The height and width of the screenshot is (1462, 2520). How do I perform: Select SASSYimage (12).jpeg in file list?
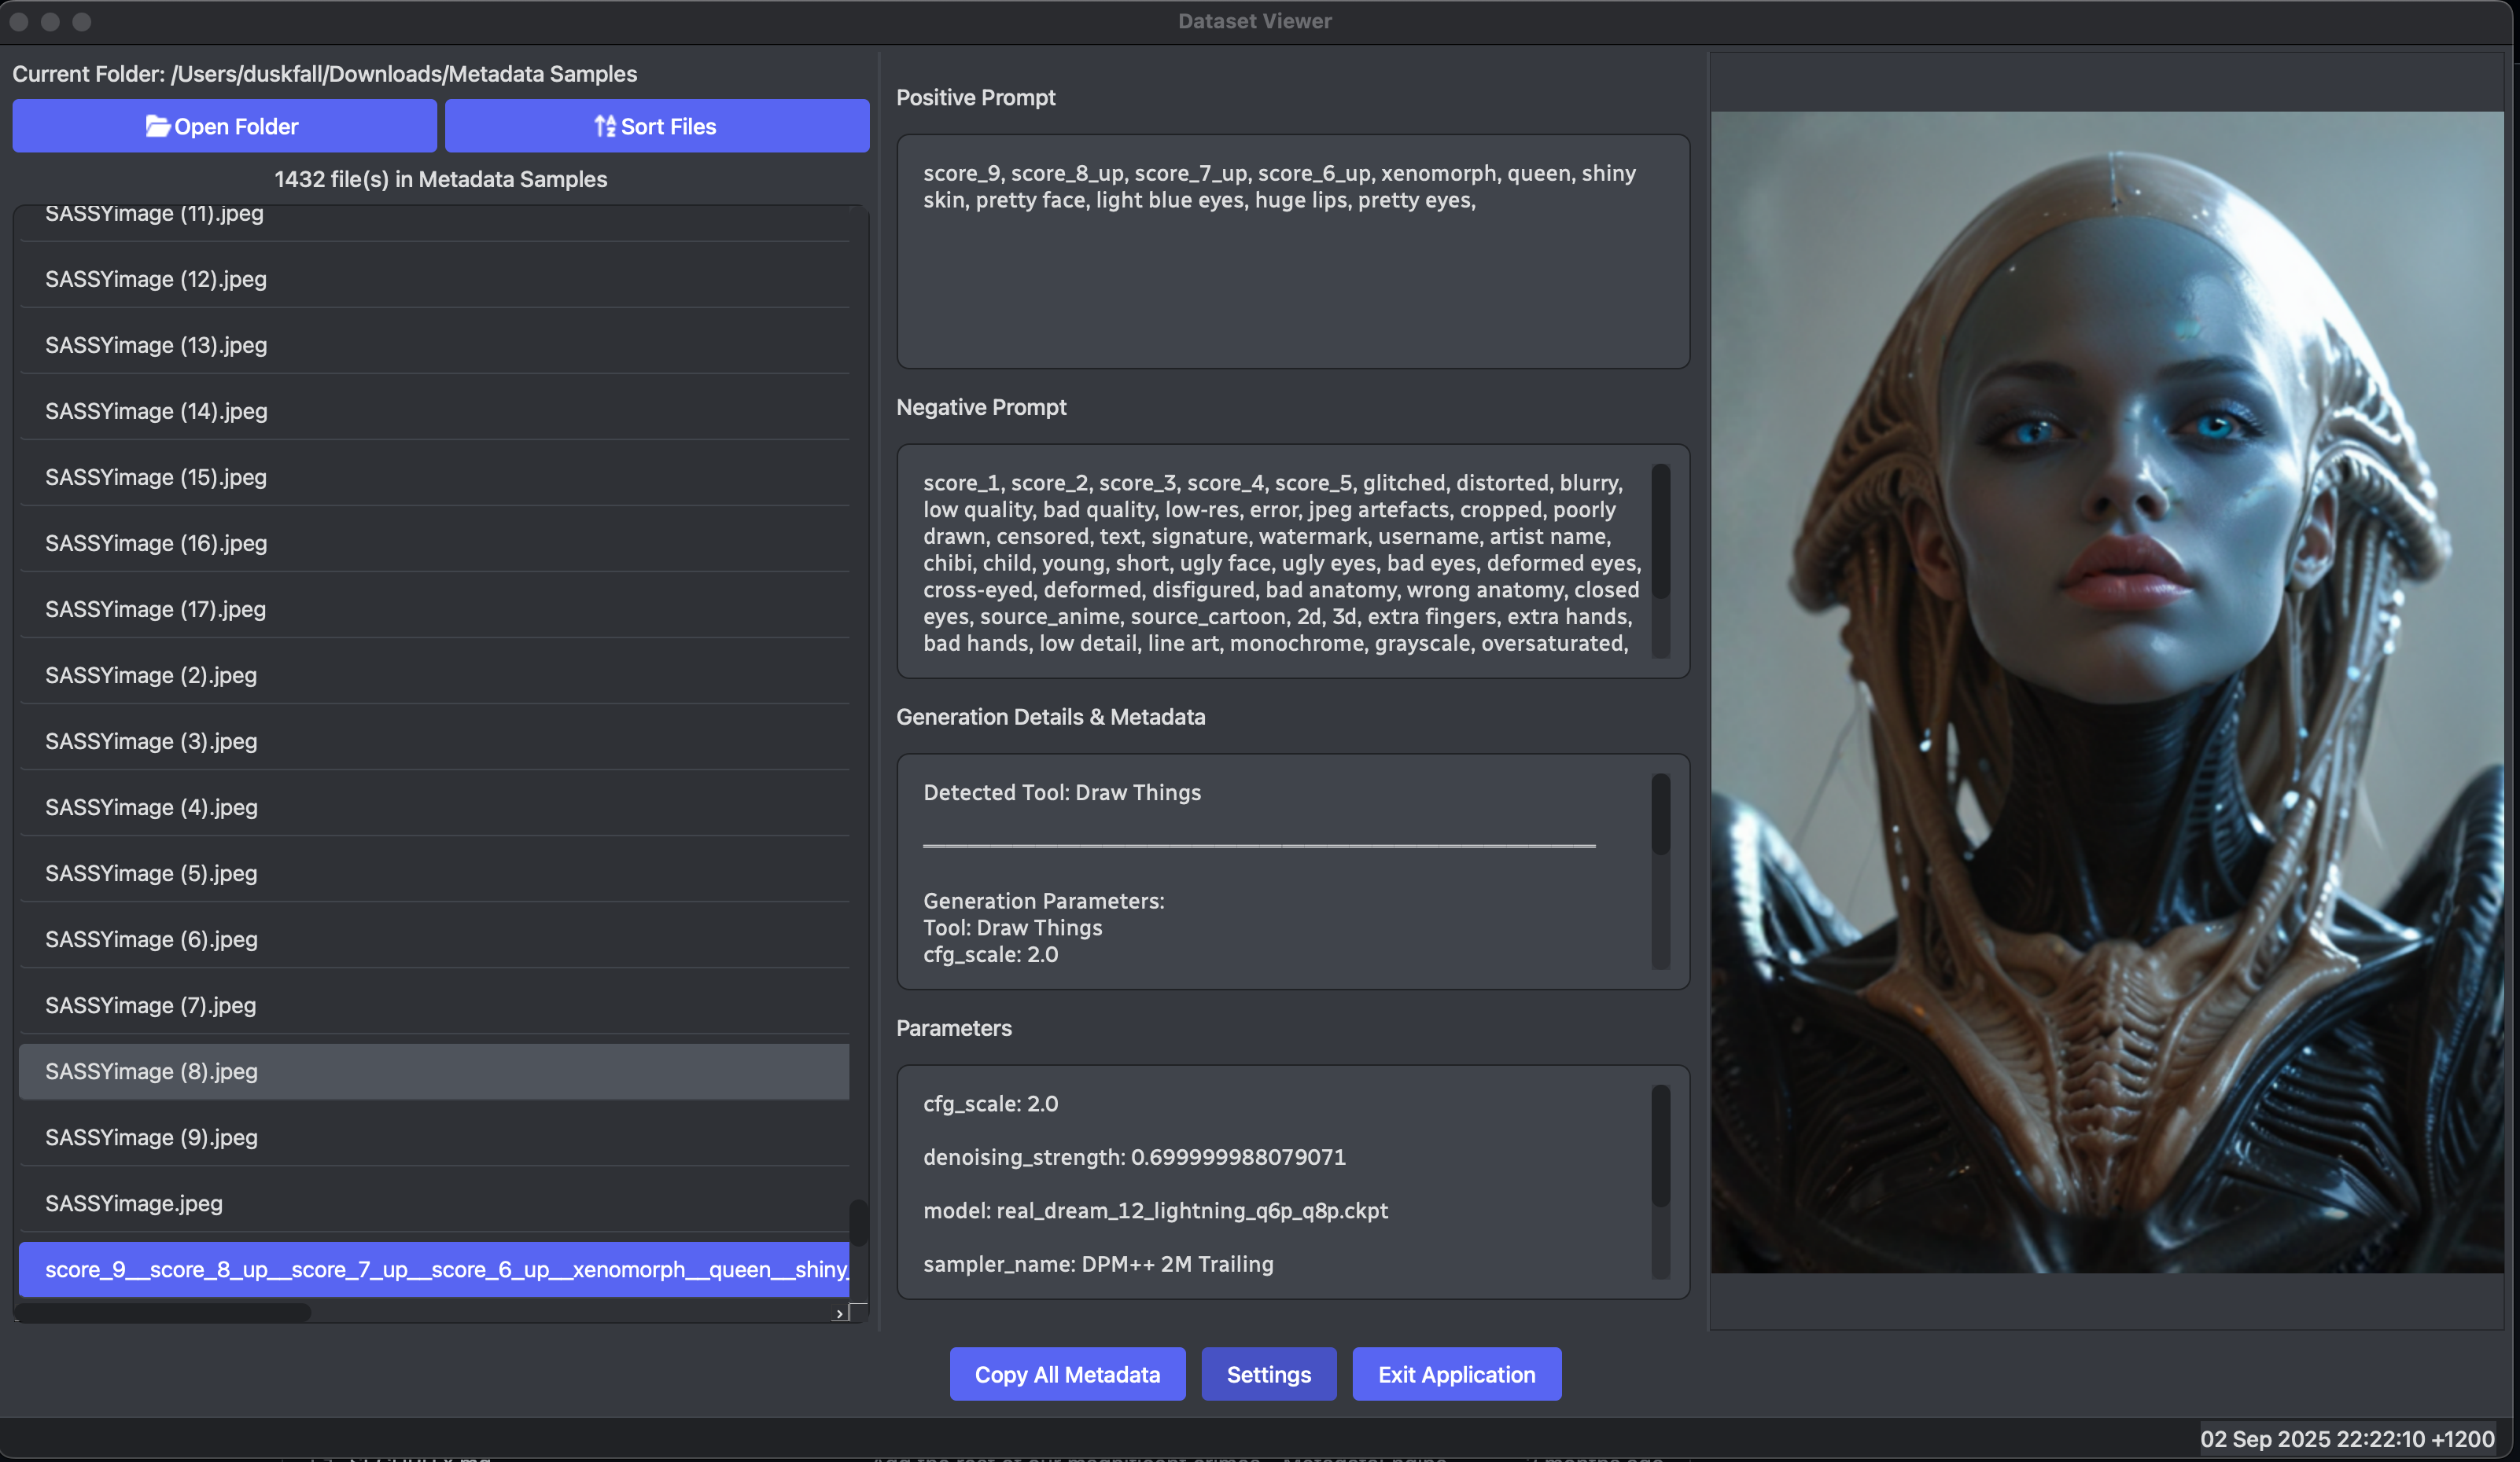tap(156, 279)
